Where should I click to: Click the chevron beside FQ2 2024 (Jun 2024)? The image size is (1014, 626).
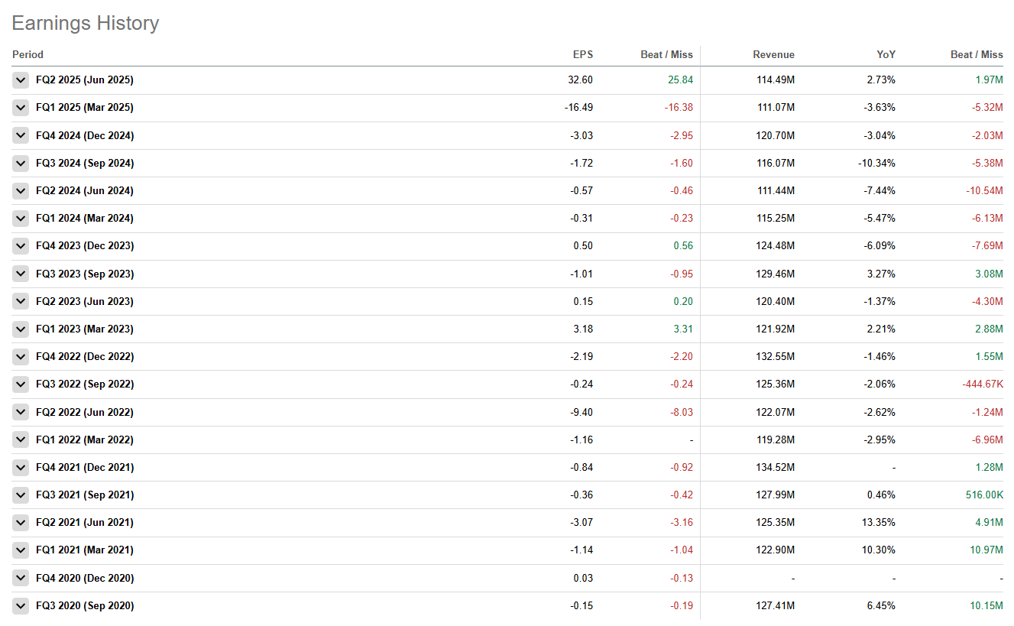[21, 191]
